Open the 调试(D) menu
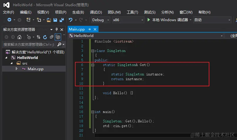 96,12
